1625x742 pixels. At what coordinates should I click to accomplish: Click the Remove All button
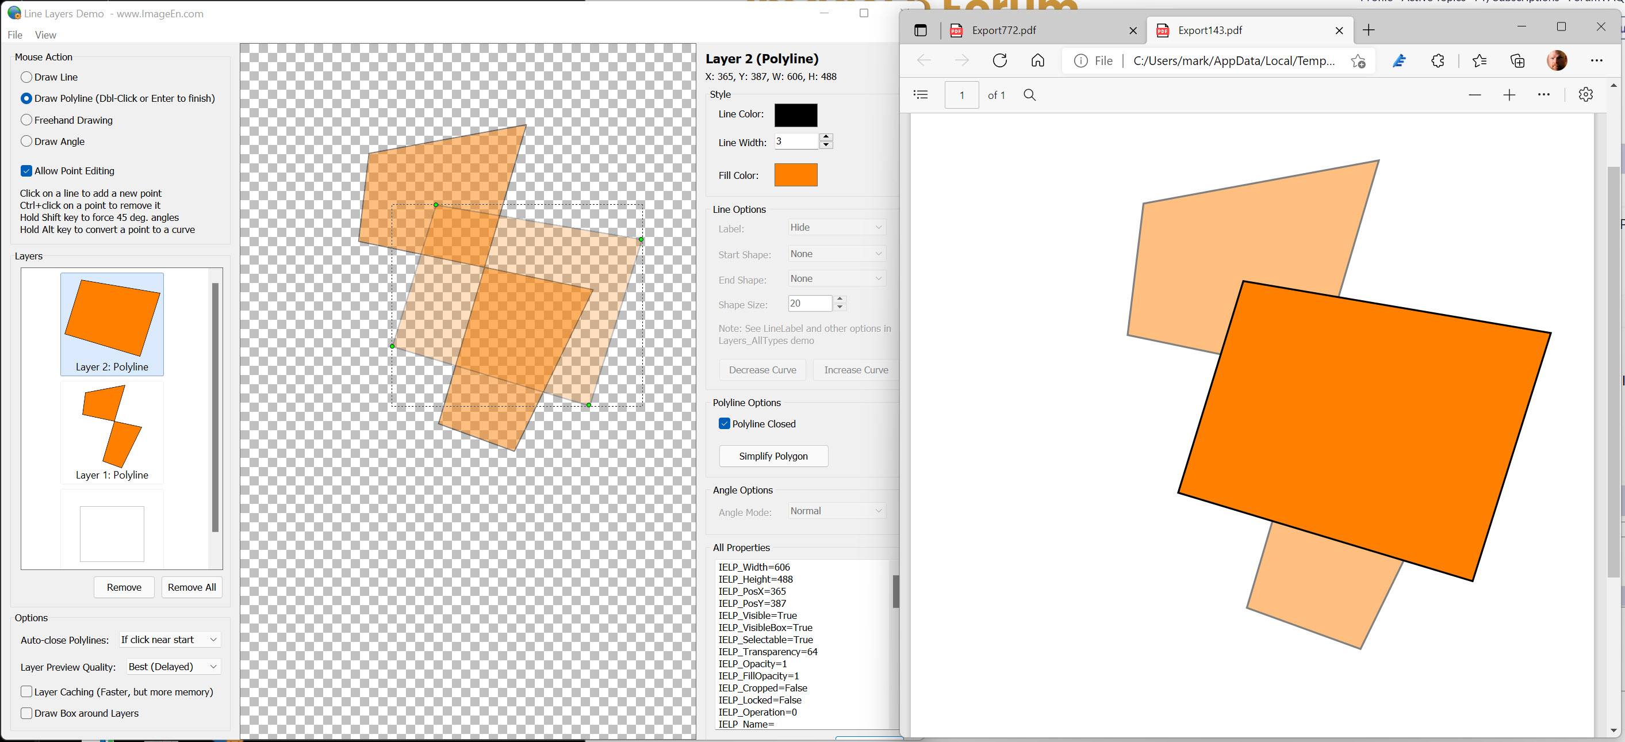192,587
